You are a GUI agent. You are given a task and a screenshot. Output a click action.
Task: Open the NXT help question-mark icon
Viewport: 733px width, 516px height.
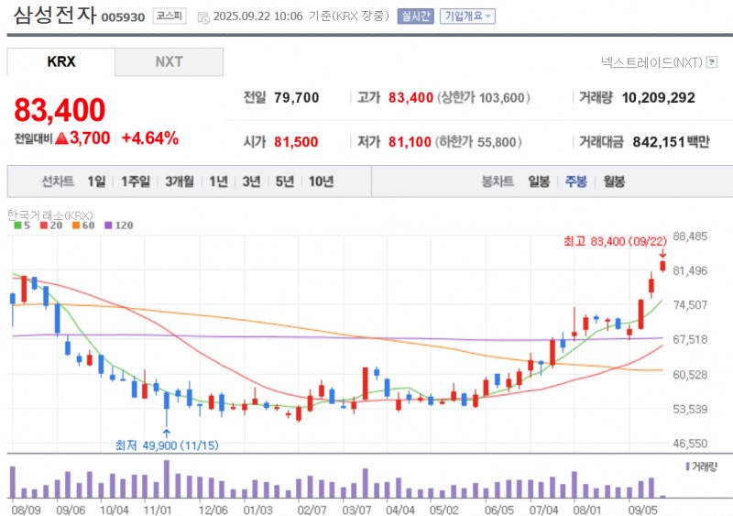712,61
